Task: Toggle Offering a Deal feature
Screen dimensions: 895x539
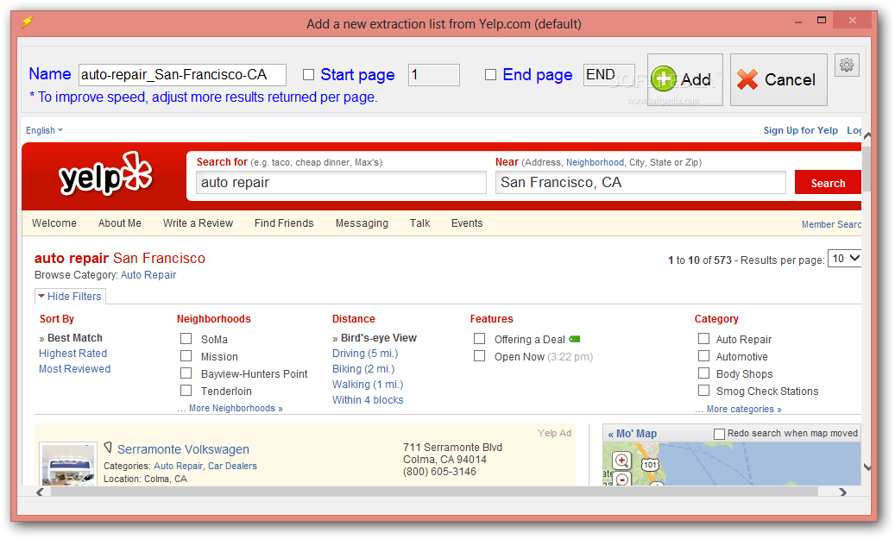Action: tap(480, 339)
